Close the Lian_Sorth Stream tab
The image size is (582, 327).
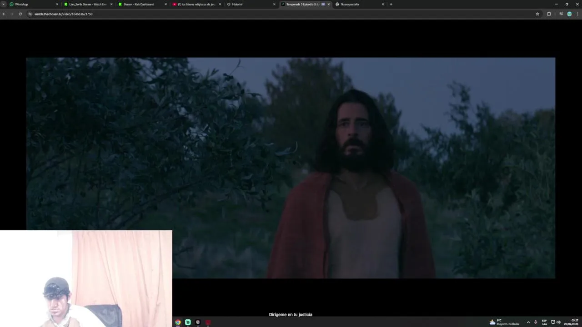click(x=111, y=4)
